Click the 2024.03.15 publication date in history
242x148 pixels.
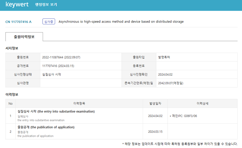[155, 132]
